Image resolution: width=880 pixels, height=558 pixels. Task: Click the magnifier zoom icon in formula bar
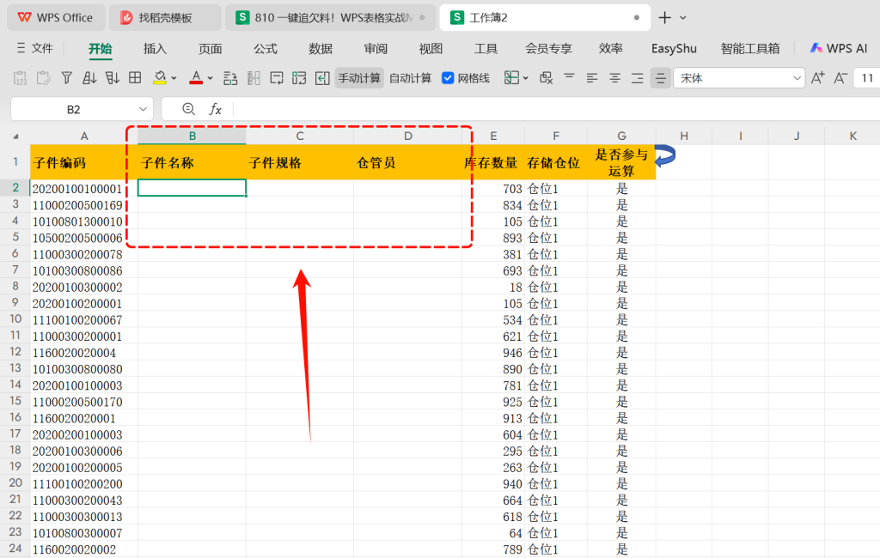(x=188, y=109)
